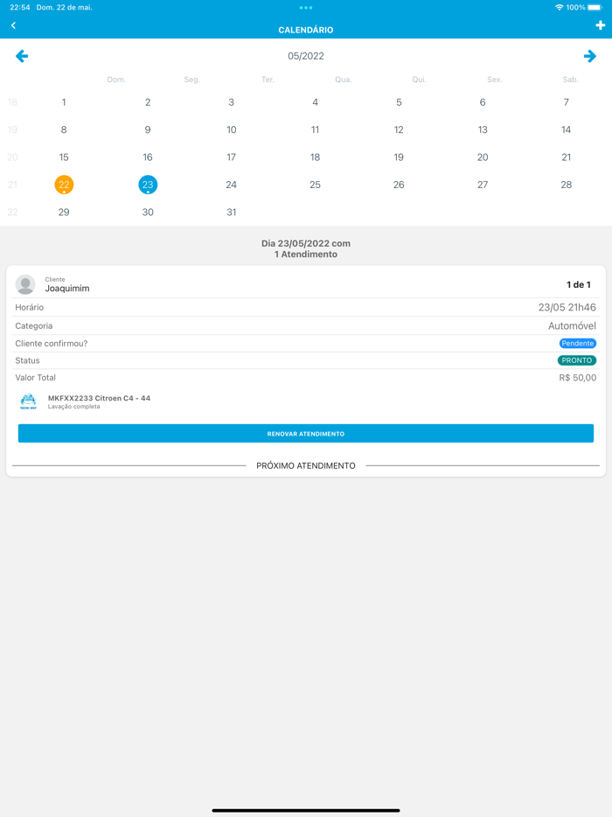The height and width of the screenshot is (817, 612).
Task: Select day 24 in calendar
Action: (232, 185)
